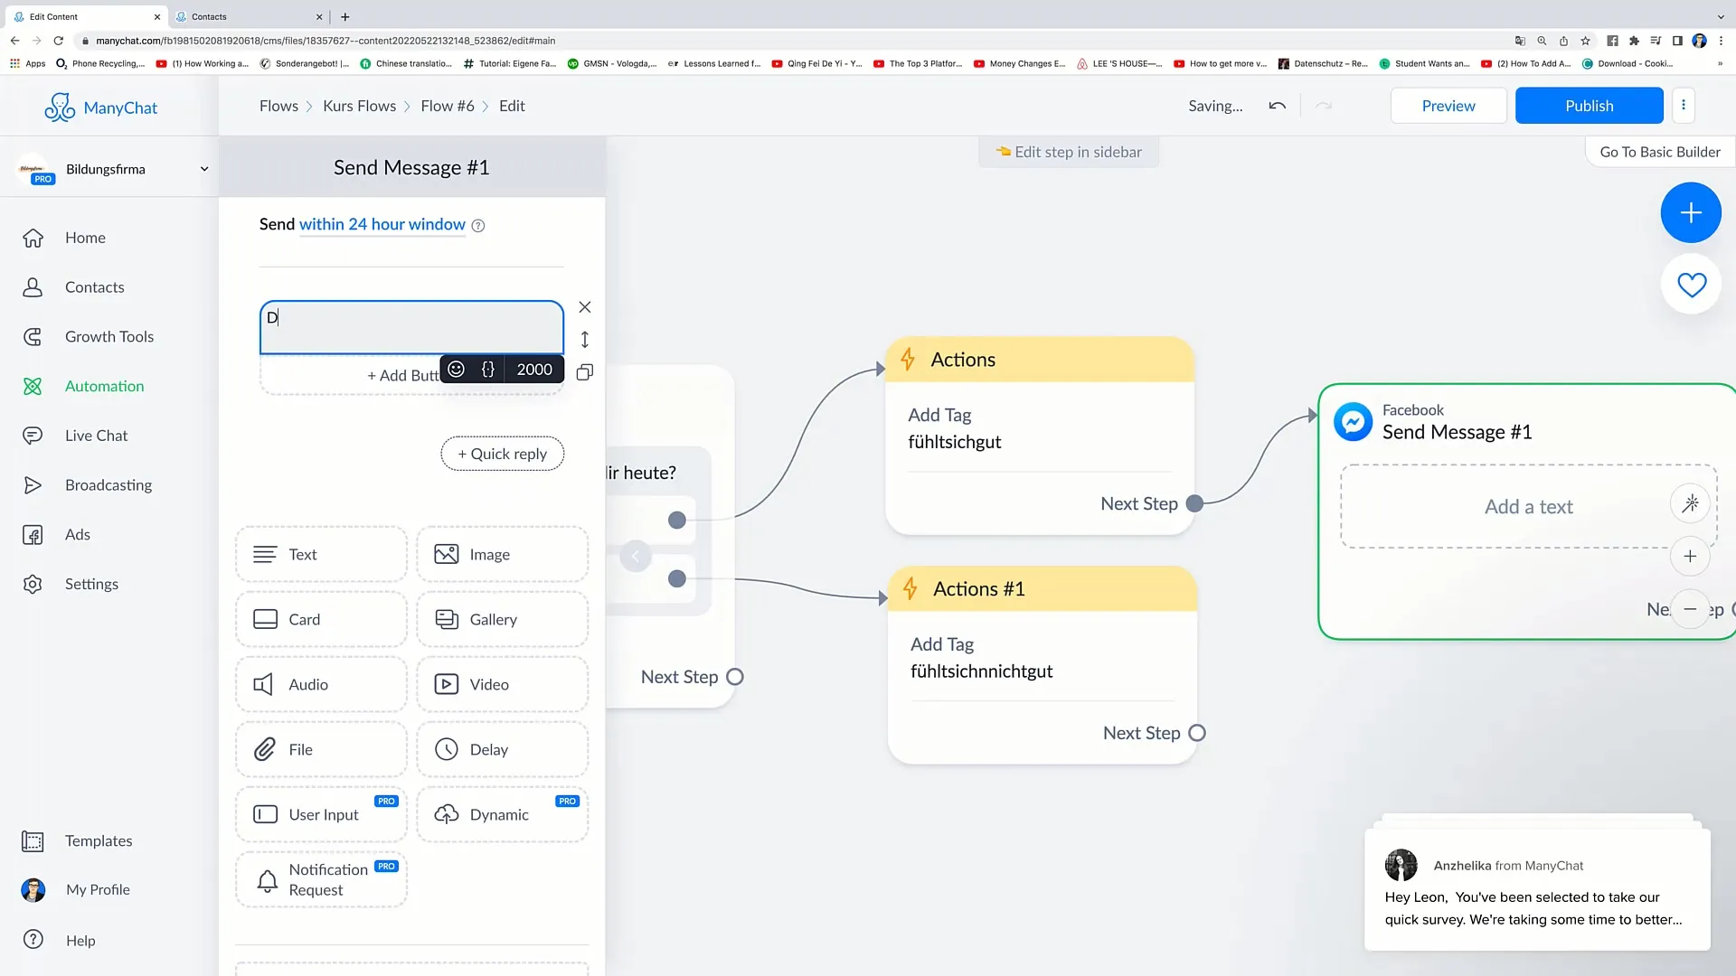Go to Growth Tools

pyautogui.click(x=109, y=337)
